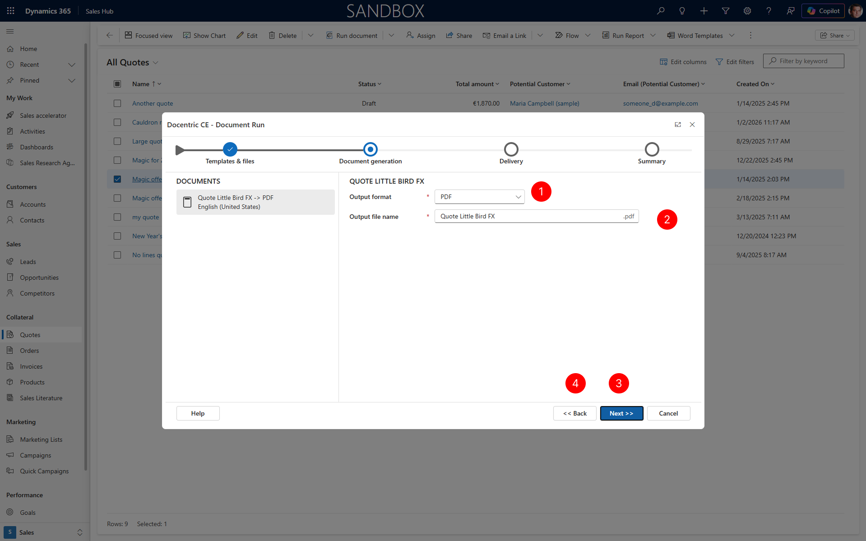
Task: Open Help in the dialog
Action: click(198, 413)
